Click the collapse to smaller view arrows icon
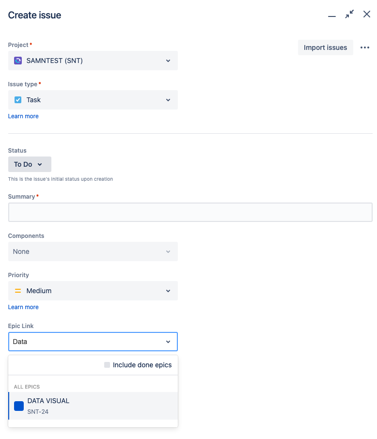The height and width of the screenshot is (439, 377). pos(349,14)
